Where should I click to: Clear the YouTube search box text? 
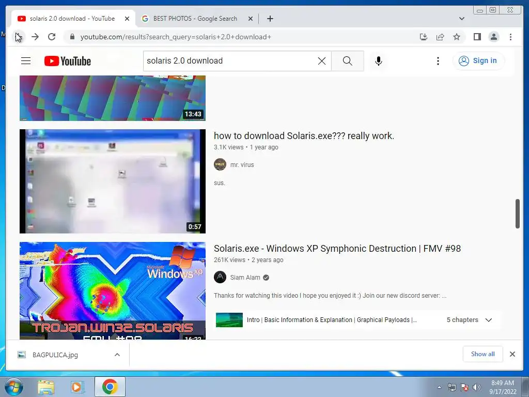coord(322,61)
